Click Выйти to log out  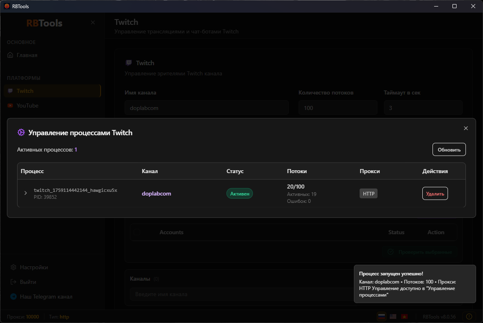[x=28, y=282]
